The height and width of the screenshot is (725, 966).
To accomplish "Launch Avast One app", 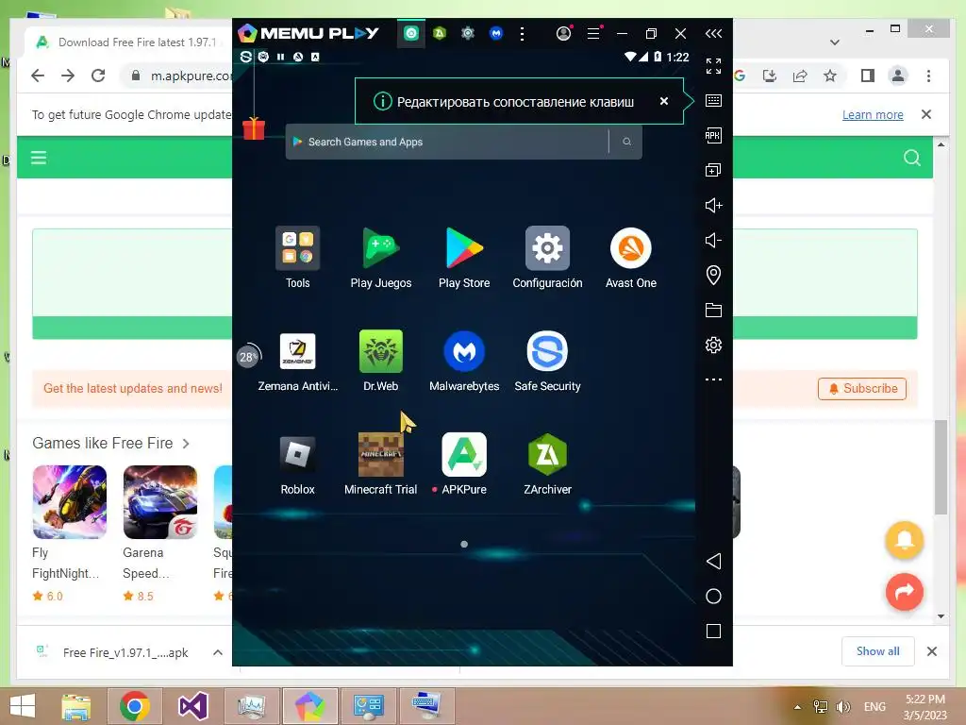I will tap(630, 248).
